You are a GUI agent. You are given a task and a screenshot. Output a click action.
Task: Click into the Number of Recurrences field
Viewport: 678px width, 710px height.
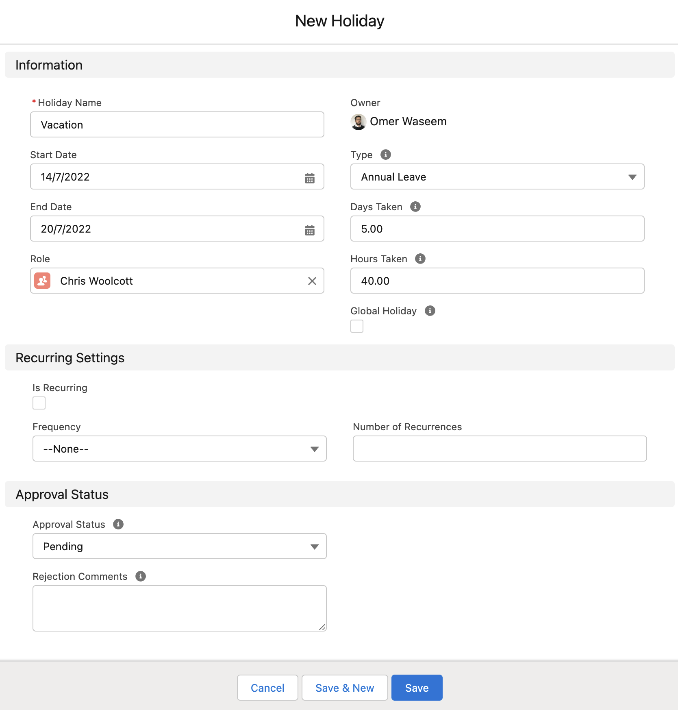[499, 449]
